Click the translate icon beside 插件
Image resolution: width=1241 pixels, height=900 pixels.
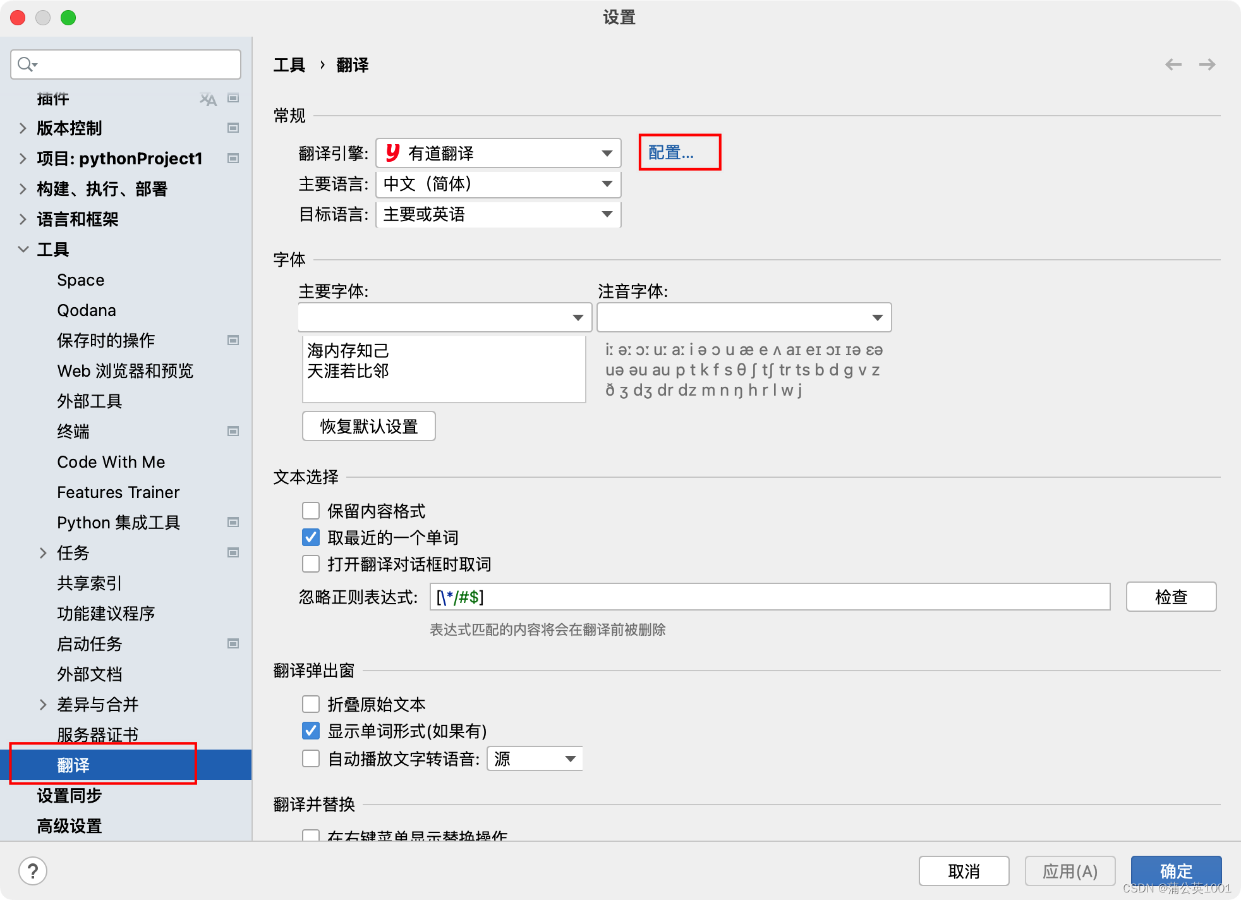[208, 99]
